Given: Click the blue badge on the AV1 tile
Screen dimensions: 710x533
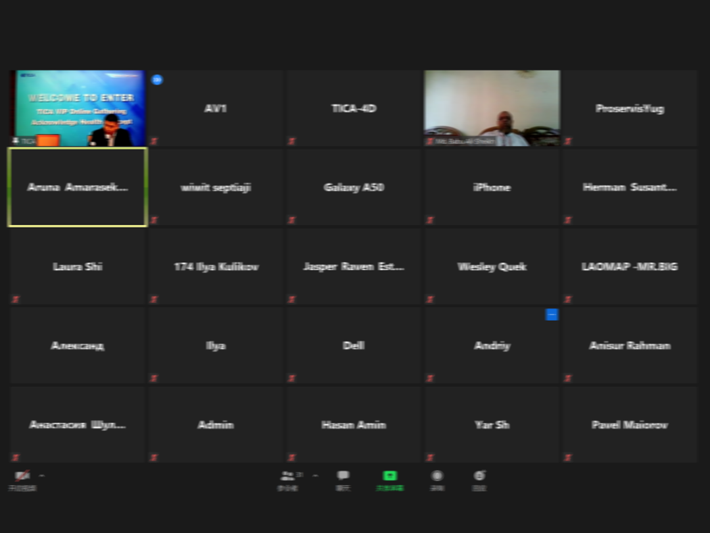Looking at the screenshot, I should tap(157, 80).
